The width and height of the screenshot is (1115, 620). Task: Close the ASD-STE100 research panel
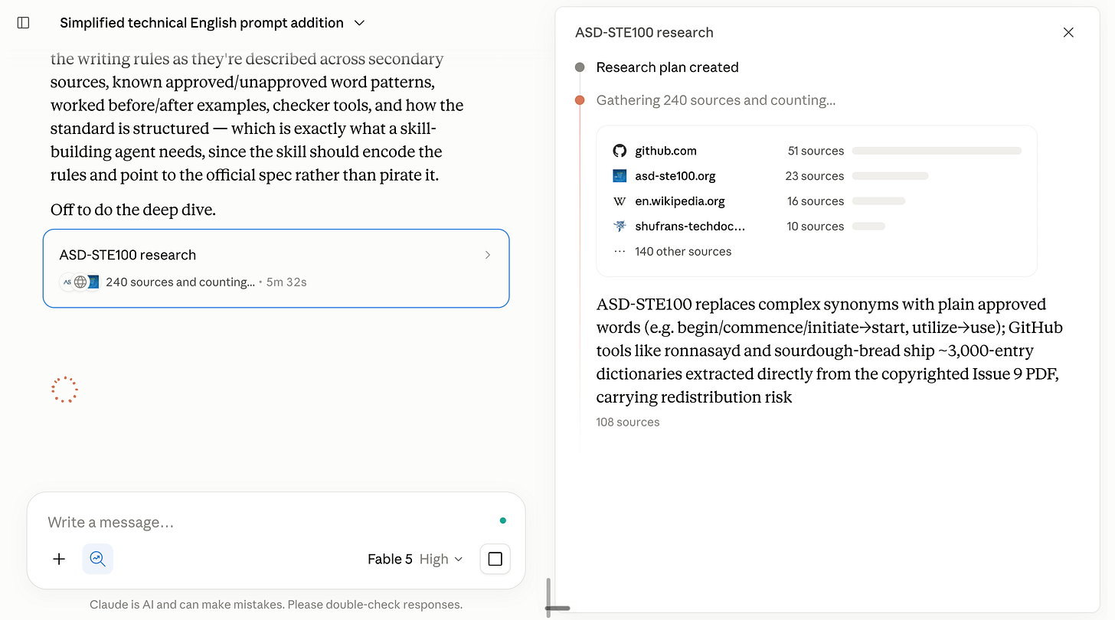tap(1068, 32)
